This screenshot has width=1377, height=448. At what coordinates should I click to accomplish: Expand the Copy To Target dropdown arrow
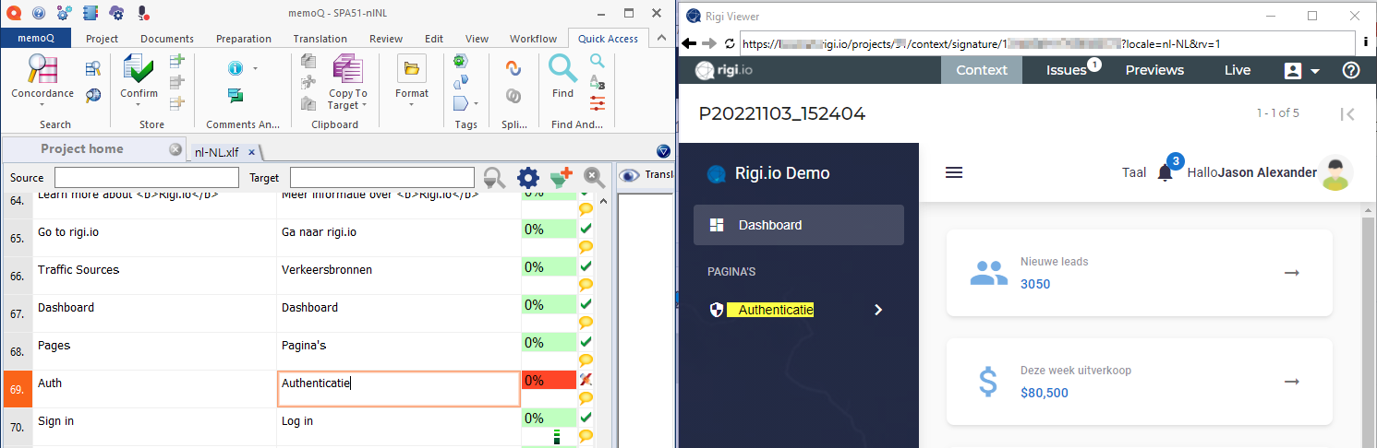click(x=366, y=105)
